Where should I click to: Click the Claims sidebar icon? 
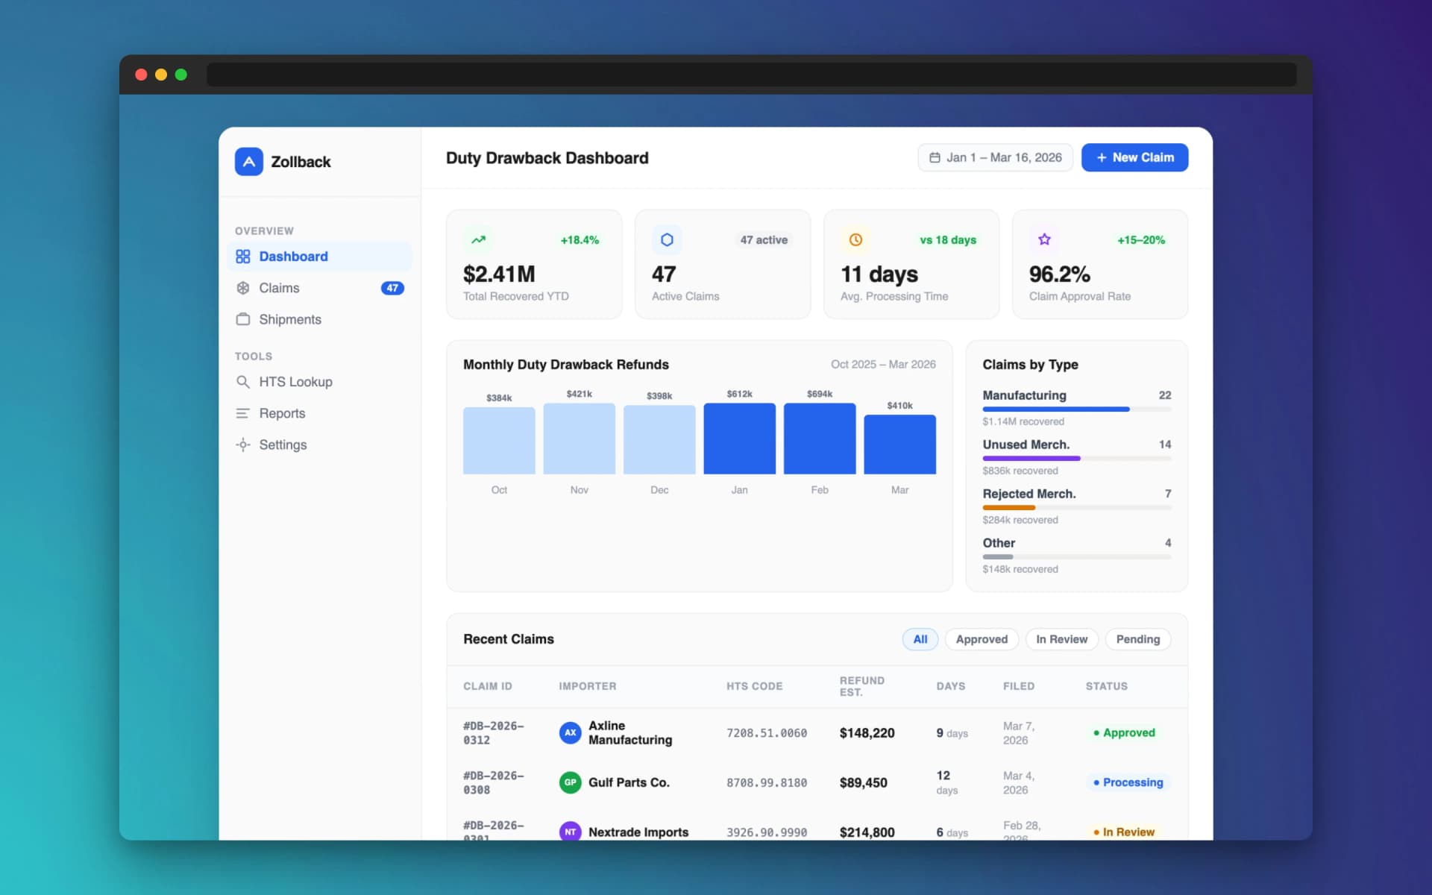click(242, 288)
